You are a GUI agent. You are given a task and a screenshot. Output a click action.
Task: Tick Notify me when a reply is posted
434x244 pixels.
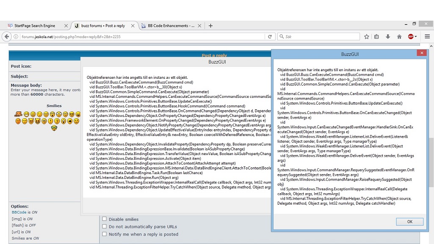tap(104, 234)
